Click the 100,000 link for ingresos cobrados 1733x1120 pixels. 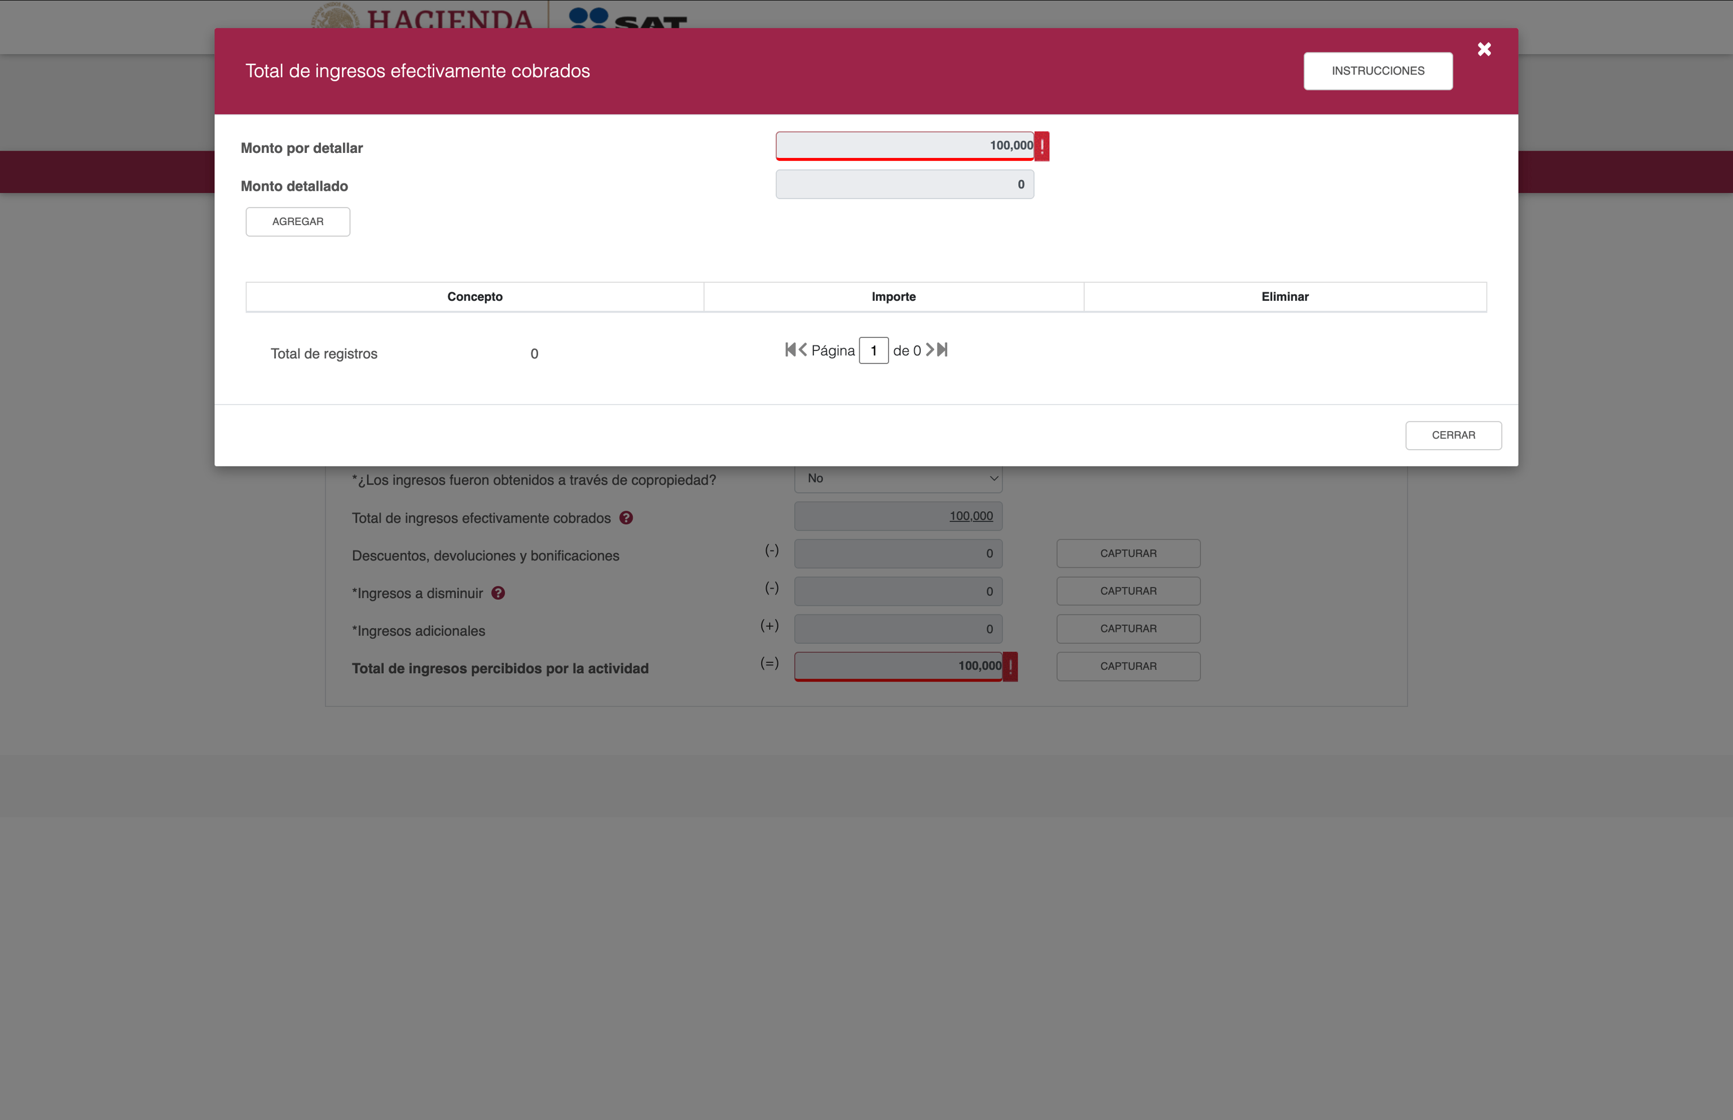[970, 516]
